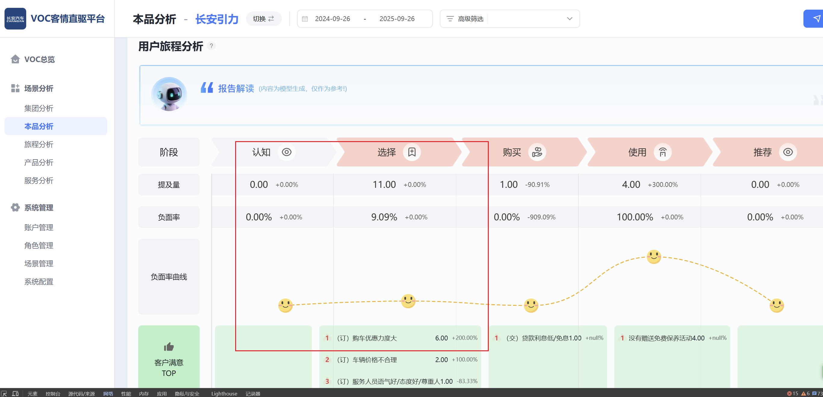Click the help question mark beside 用户旅程分析
The width and height of the screenshot is (823, 397).
coord(211,46)
